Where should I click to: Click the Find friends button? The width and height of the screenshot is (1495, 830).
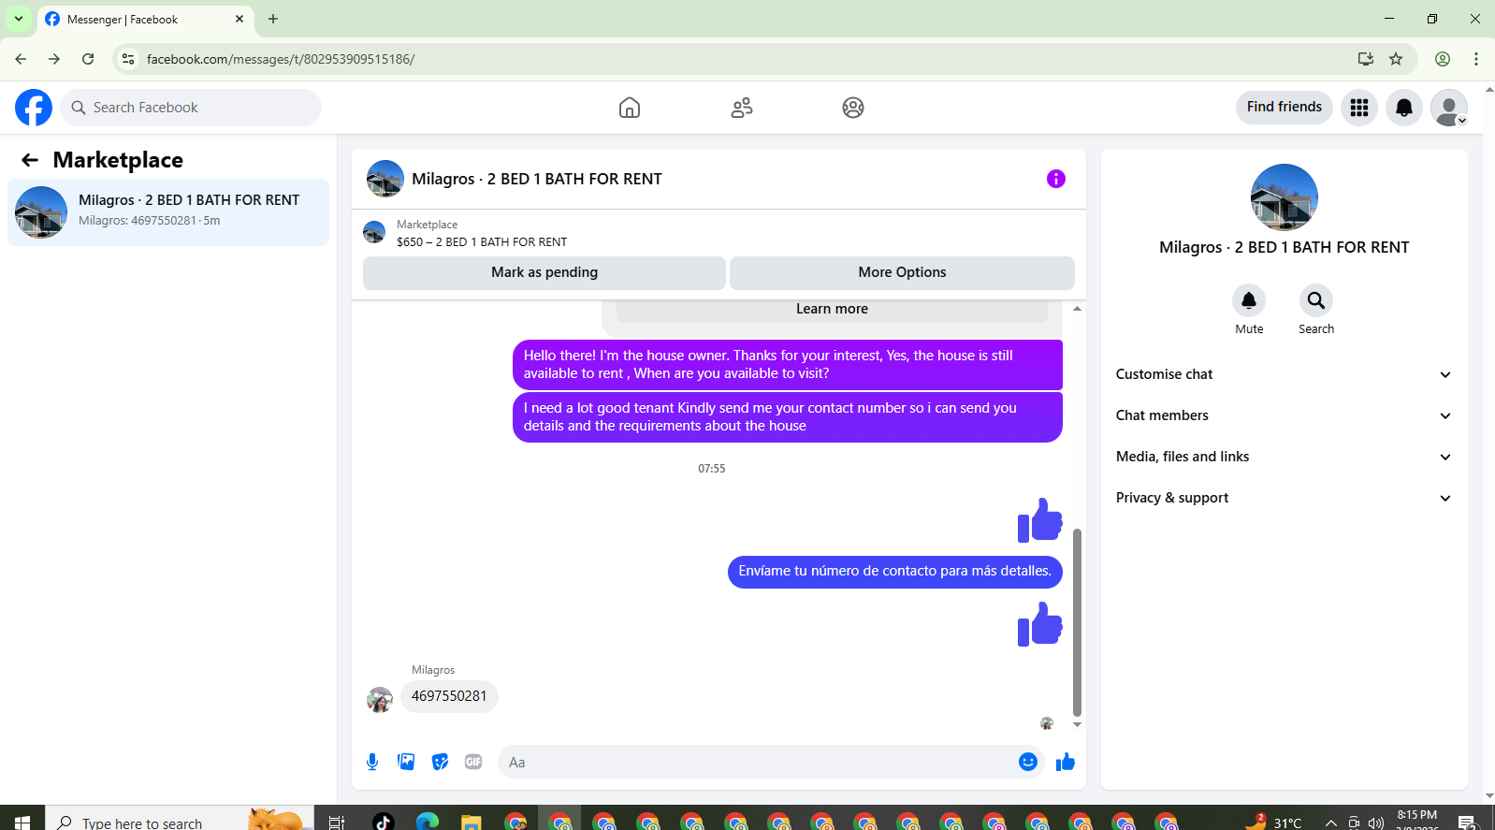coord(1284,107)
